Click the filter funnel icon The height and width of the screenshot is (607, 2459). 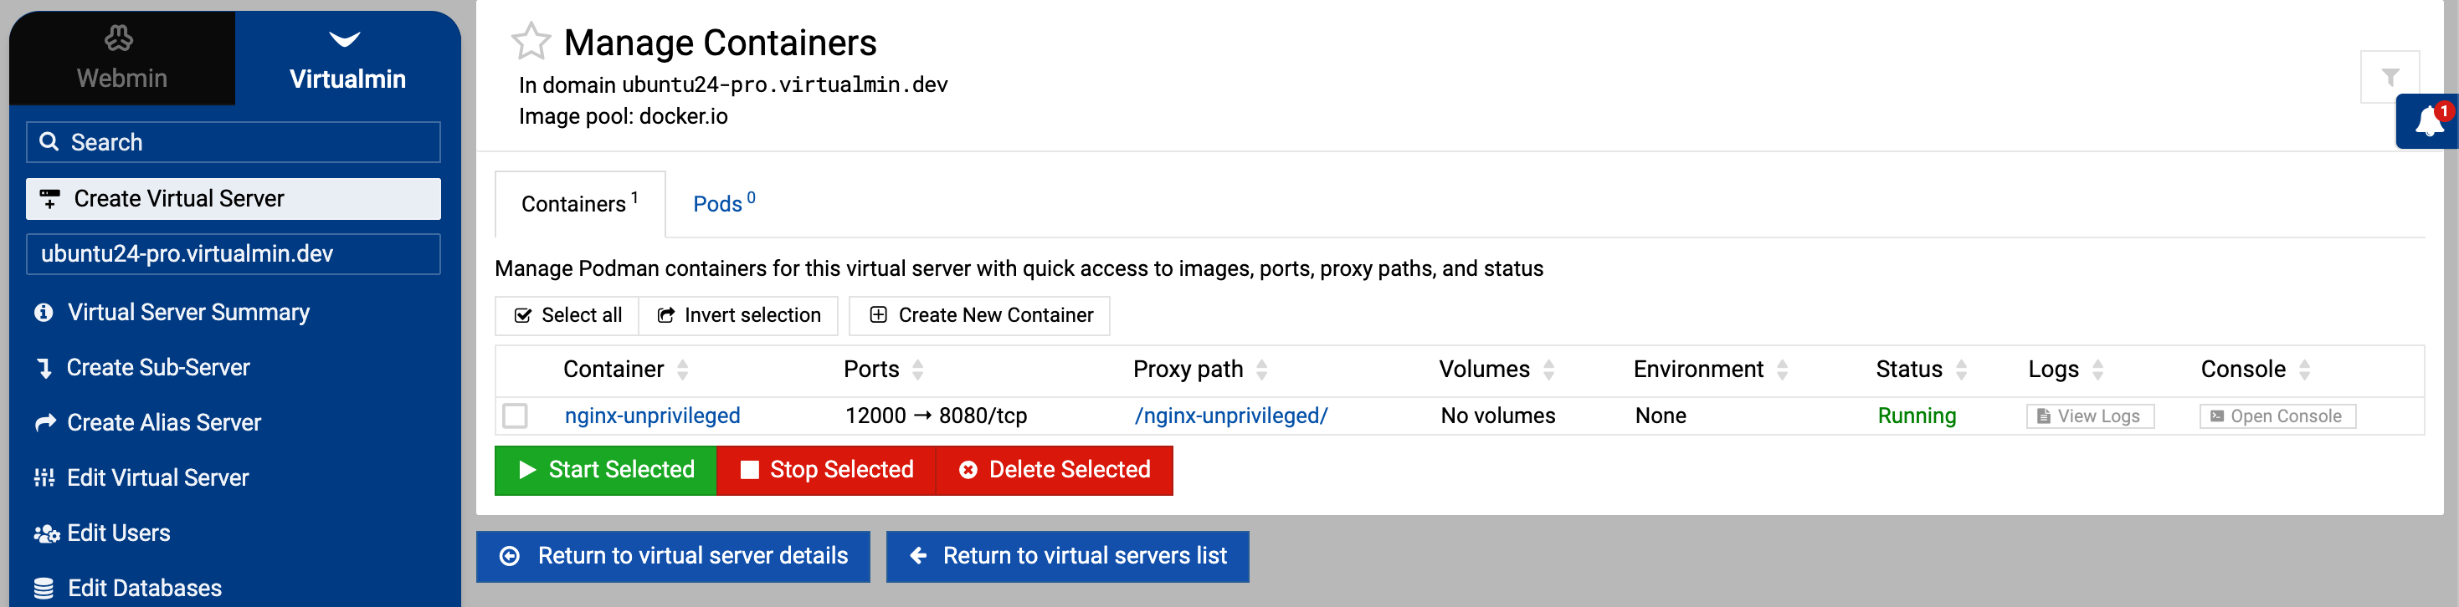click(2390, 77)
